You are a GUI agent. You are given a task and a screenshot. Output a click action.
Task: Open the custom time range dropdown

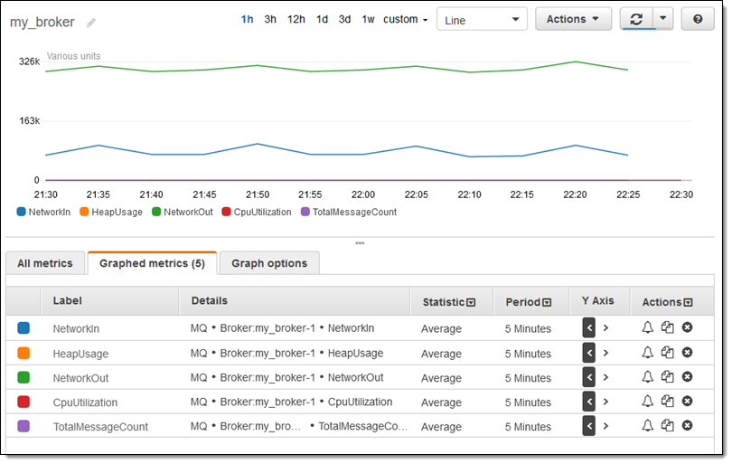(x=405, y=19)
